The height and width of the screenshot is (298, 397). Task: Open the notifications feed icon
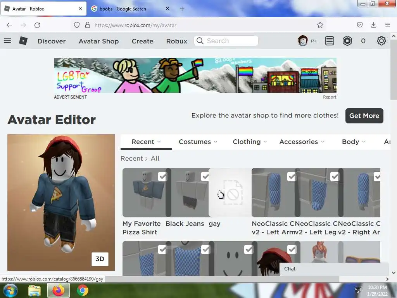pos(330,41)
